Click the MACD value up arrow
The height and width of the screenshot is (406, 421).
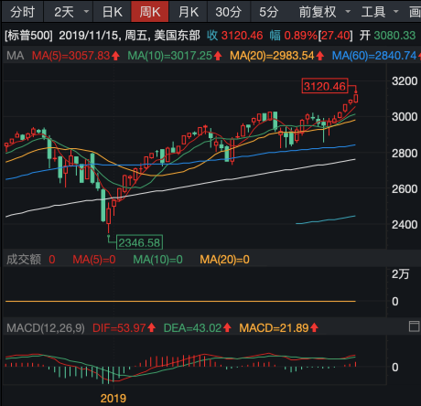(x=314, y=328)
